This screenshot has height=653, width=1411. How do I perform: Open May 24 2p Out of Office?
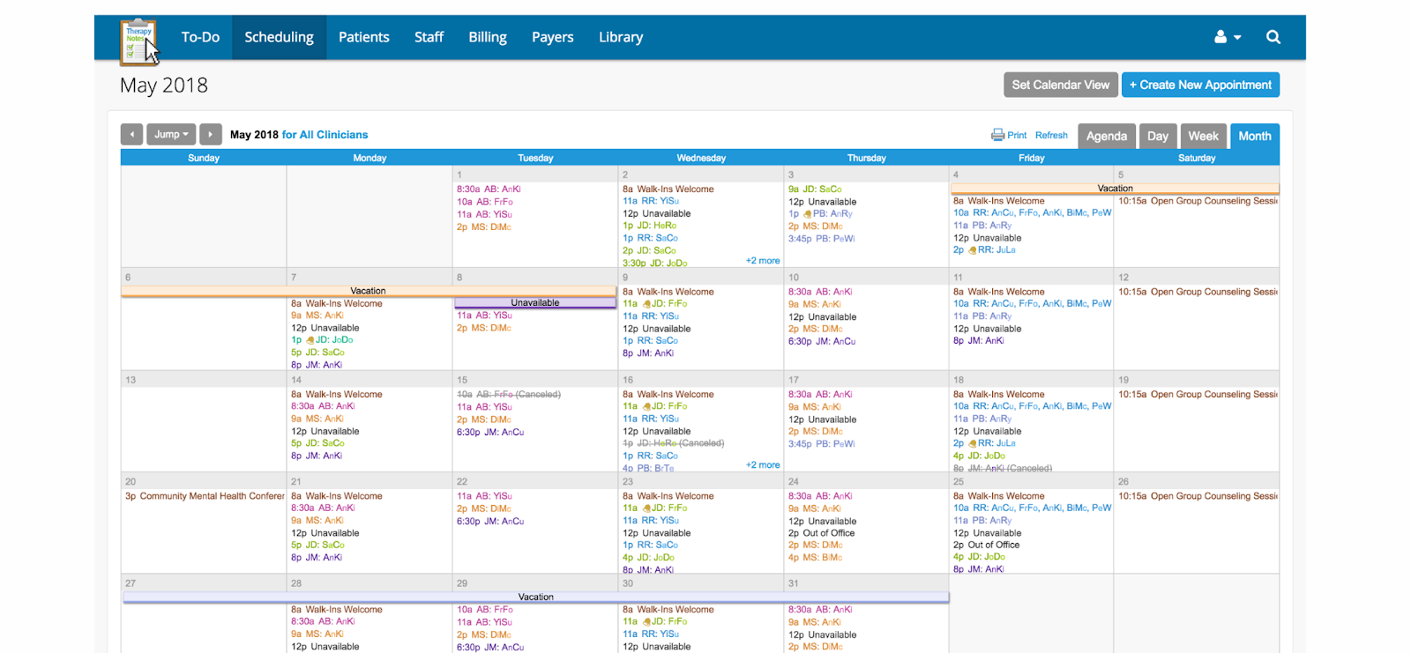(821, 532)
